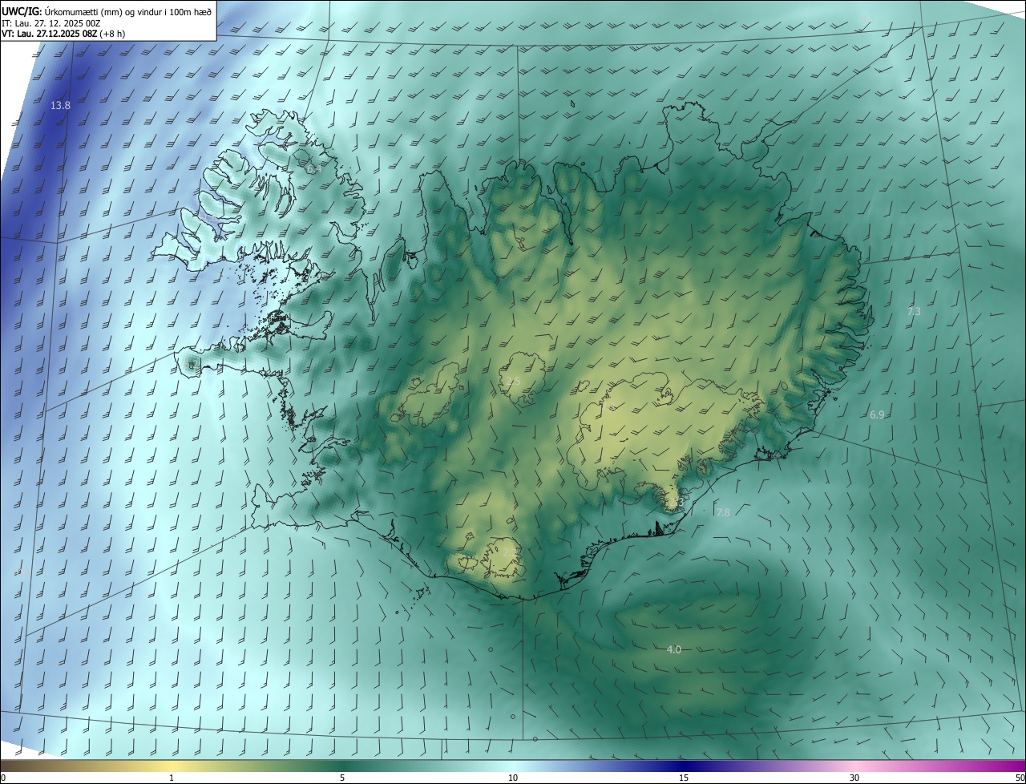Image resolution: width=1026 pixels, height=784 pixels.
Task: Click the 13.8 value label on the map
Action: [x=60, y=106]
